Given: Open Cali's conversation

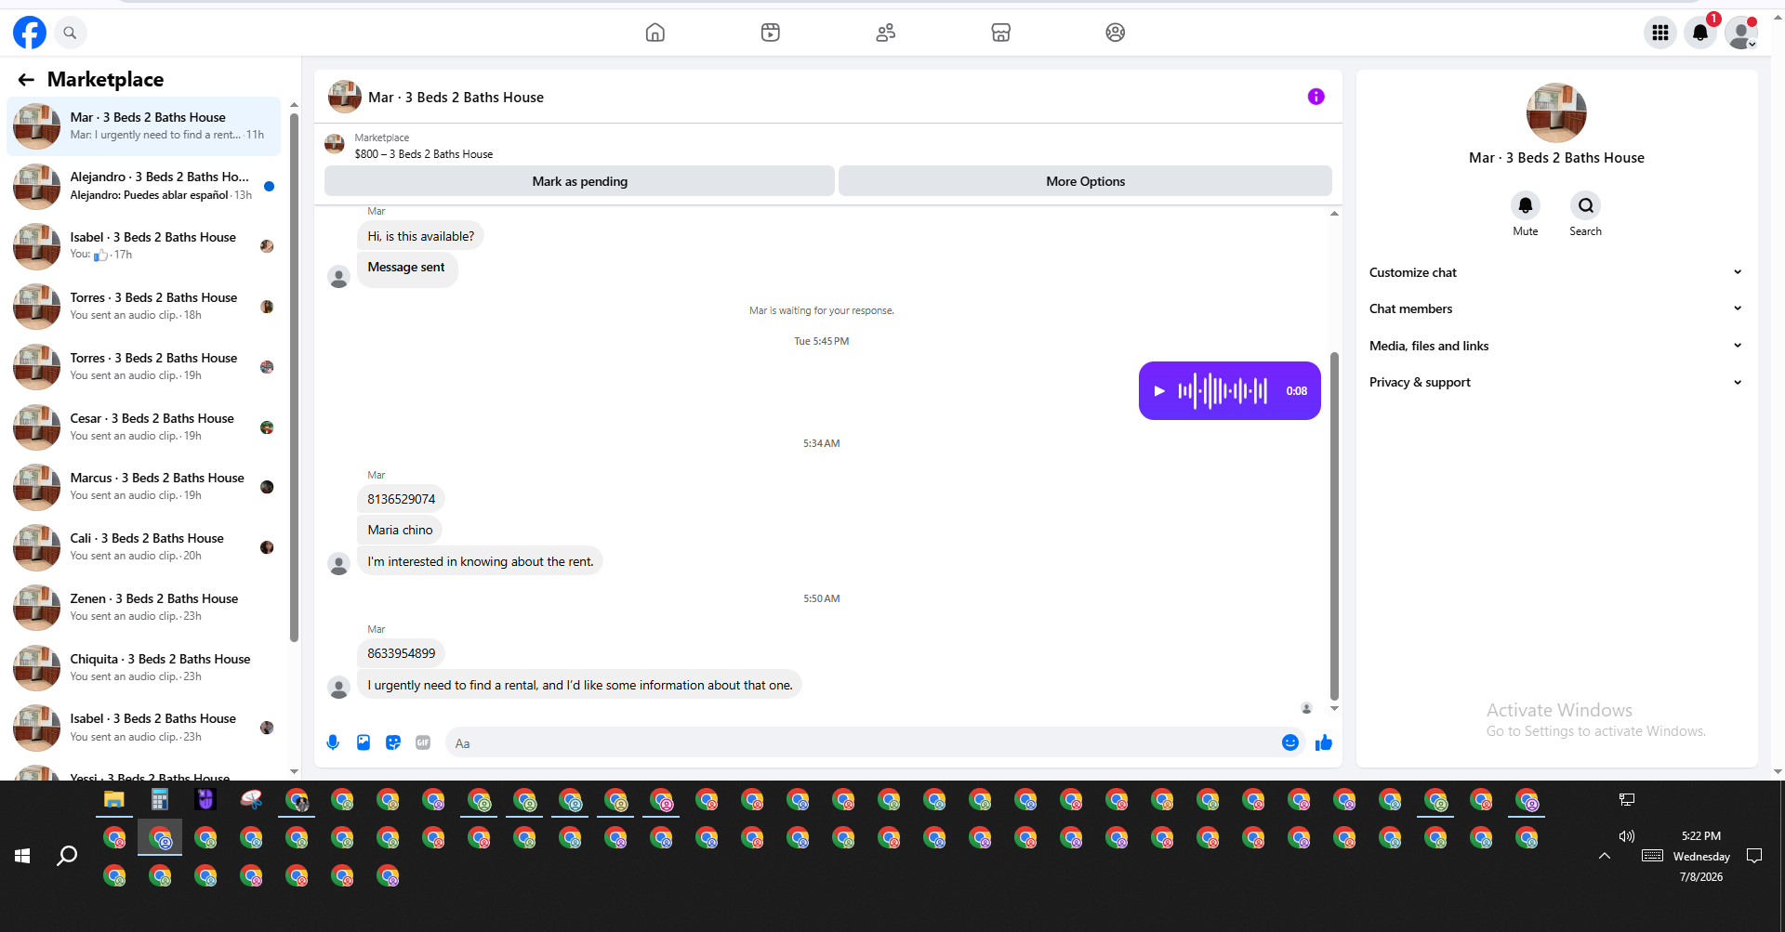Looking at the screenshot, I should [x=144, y=547].
